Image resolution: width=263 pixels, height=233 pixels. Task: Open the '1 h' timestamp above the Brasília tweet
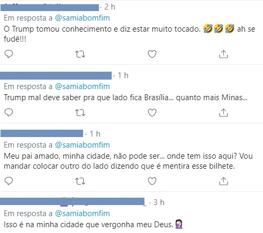point(123,75)
